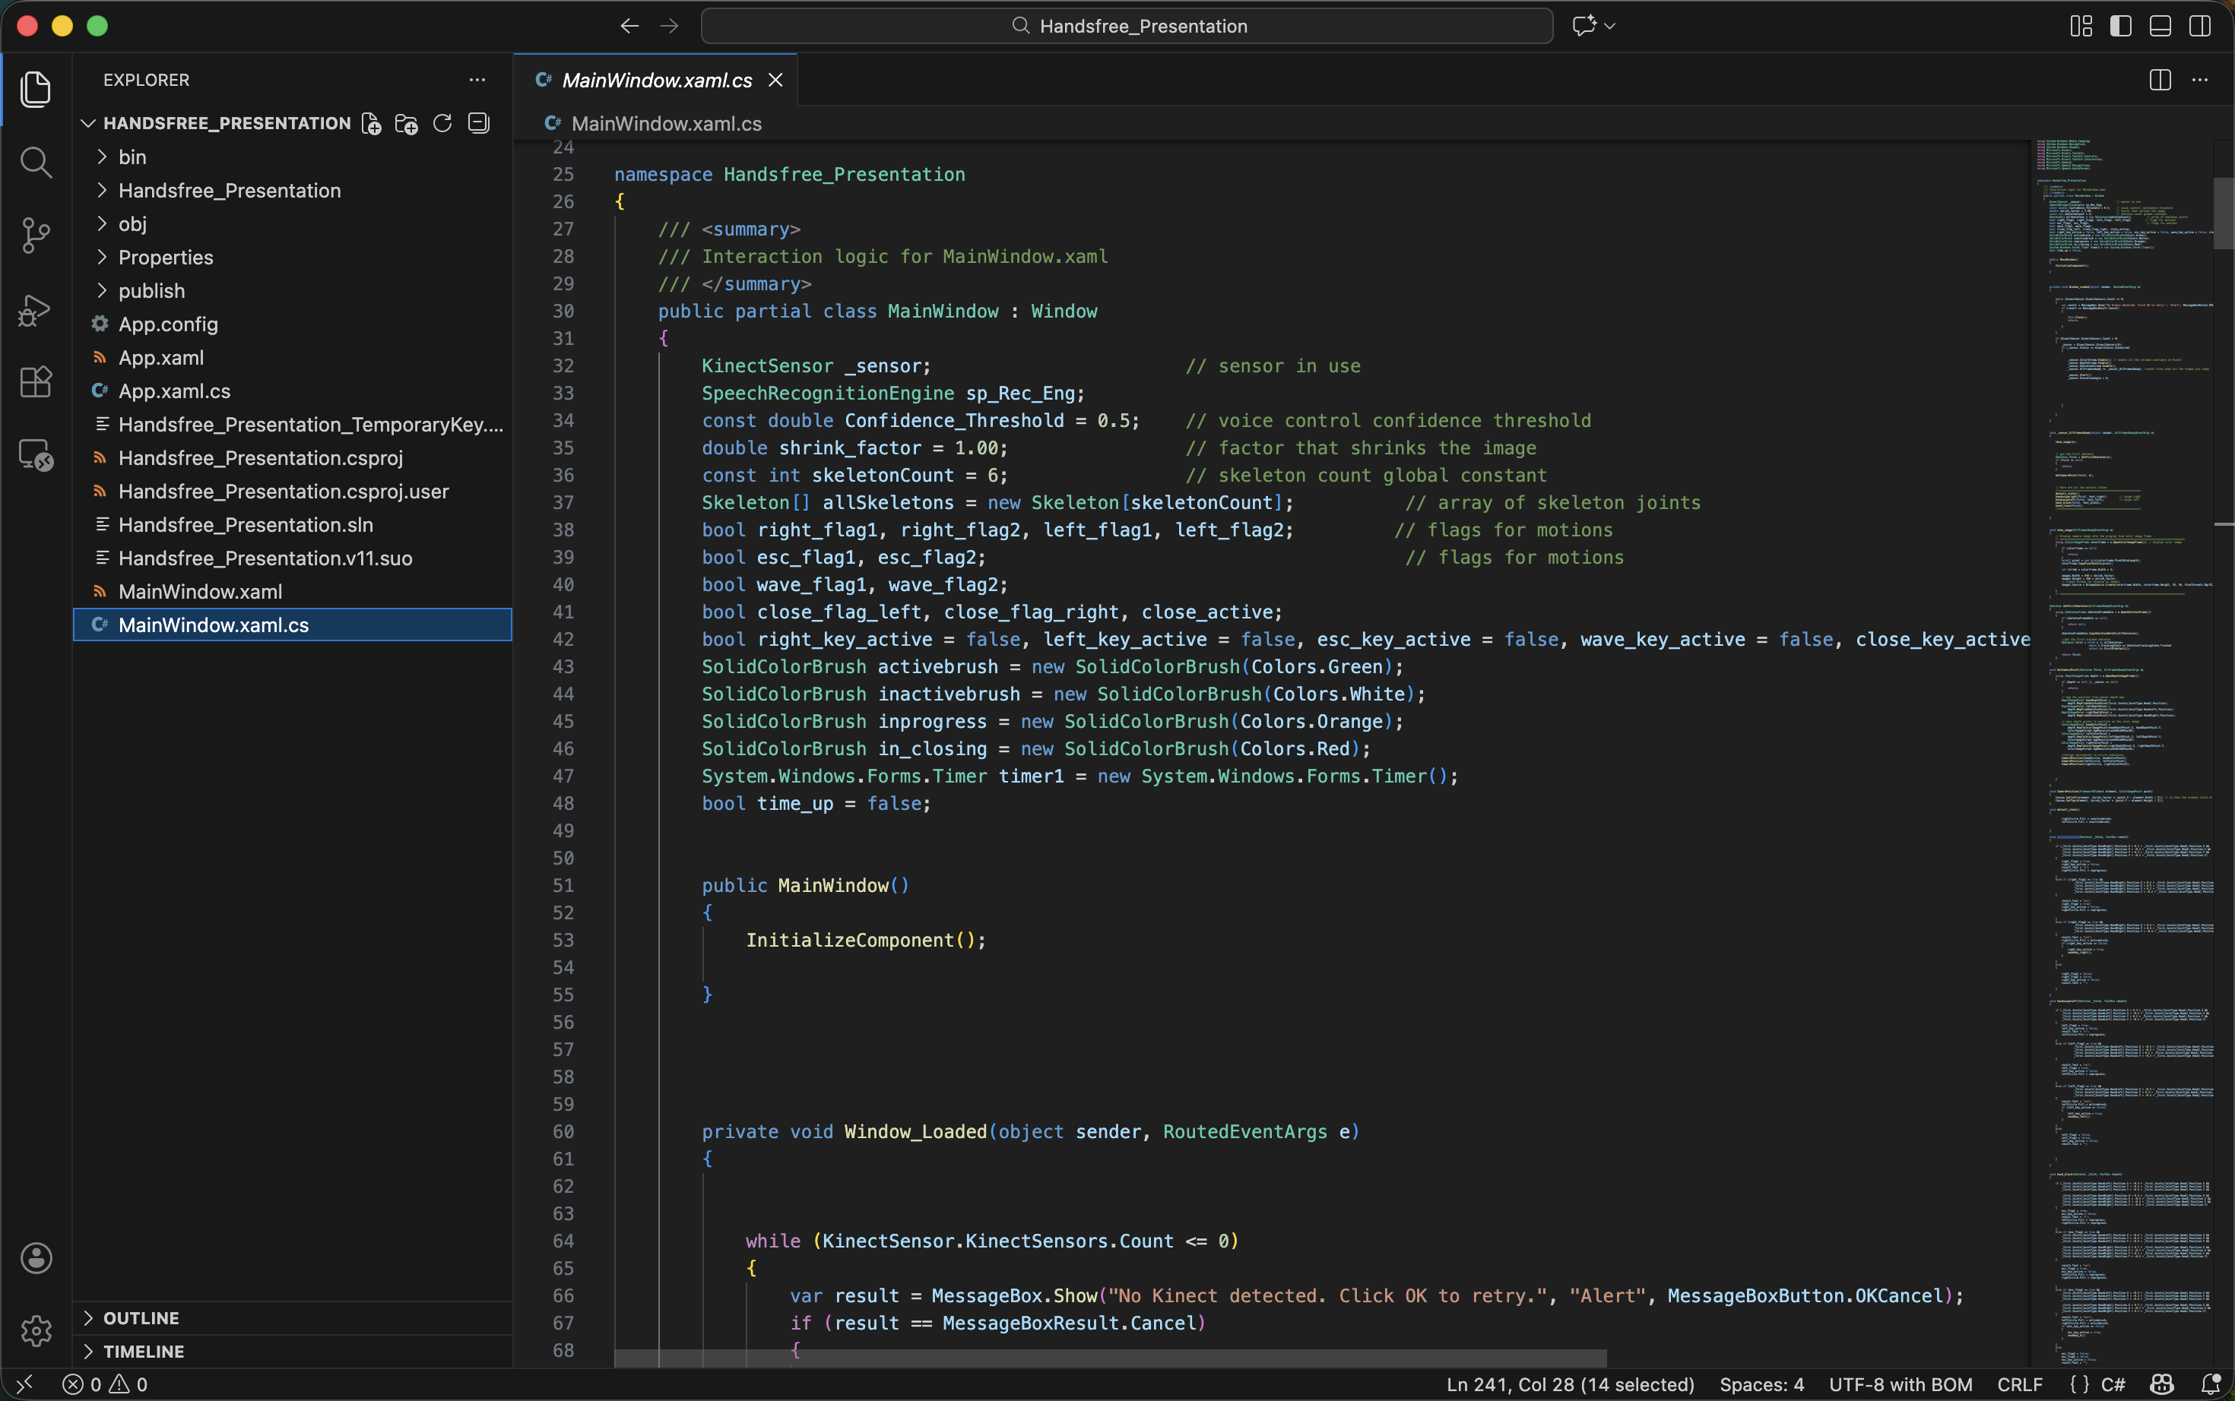
Task: Toggle the secondary side bar visibility
Action: coord(2200,26)
